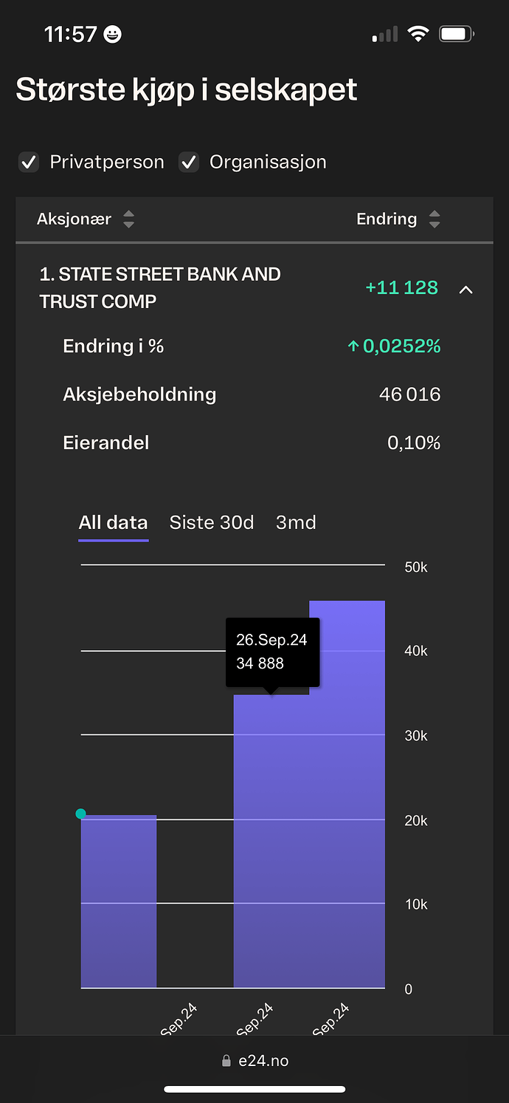
Task: Tap the Wi-Fi status icon
Action: [418, 34]
